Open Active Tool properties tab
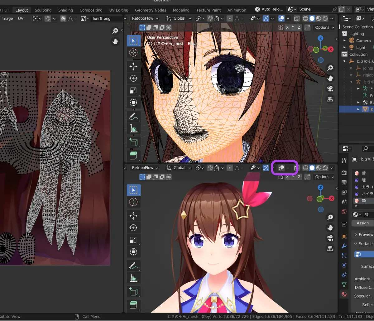374x321 pixels. [x=344, y=160]
